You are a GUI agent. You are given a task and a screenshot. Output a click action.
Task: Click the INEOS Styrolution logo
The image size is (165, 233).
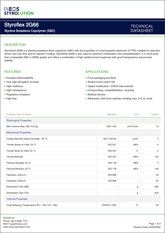click(19, 11)
